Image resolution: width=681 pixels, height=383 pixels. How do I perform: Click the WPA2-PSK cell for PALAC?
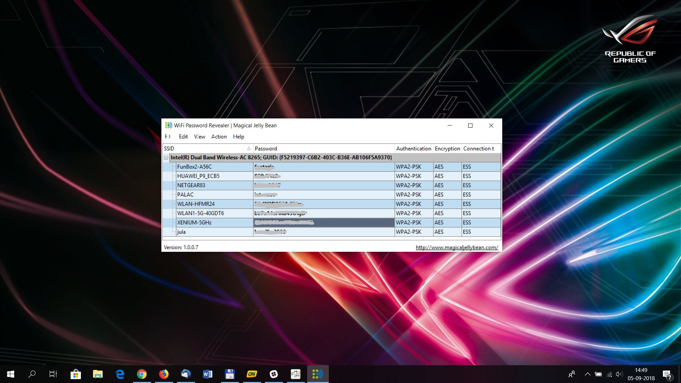click(x=414, y=195)
